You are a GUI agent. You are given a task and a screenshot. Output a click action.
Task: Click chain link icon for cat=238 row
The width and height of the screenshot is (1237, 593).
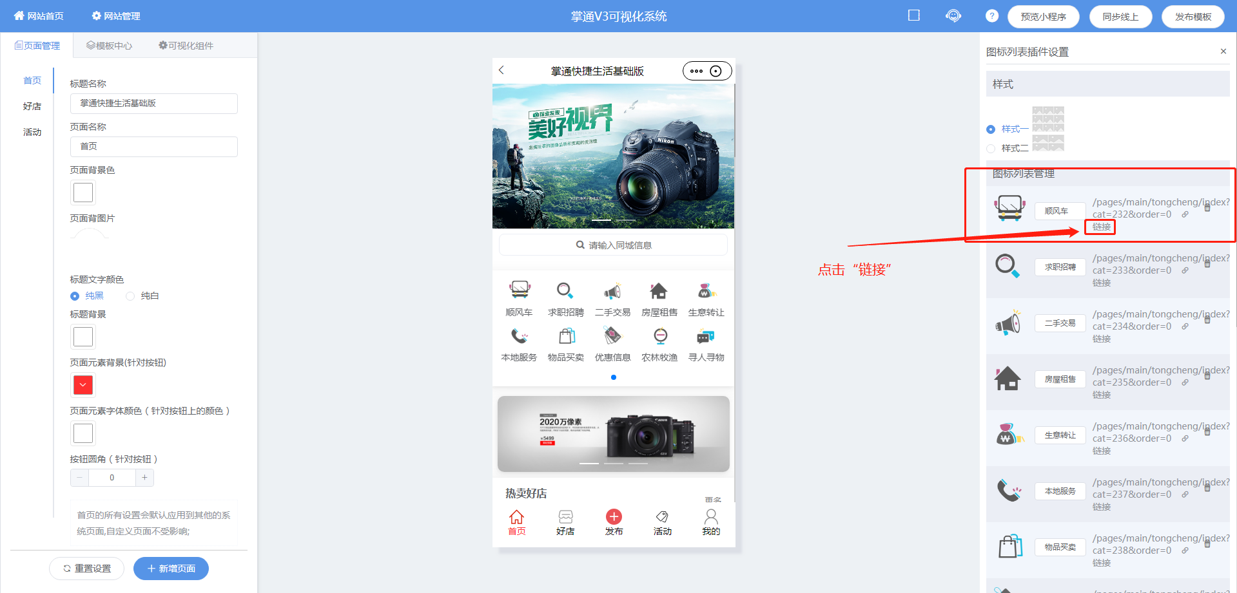click(x=1185, y=551)
